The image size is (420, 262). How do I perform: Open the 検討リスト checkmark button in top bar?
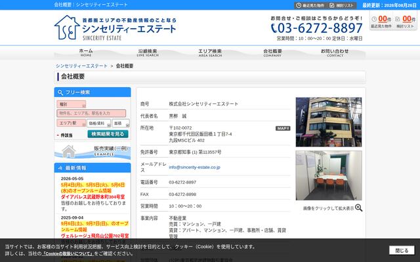point(341,5)
